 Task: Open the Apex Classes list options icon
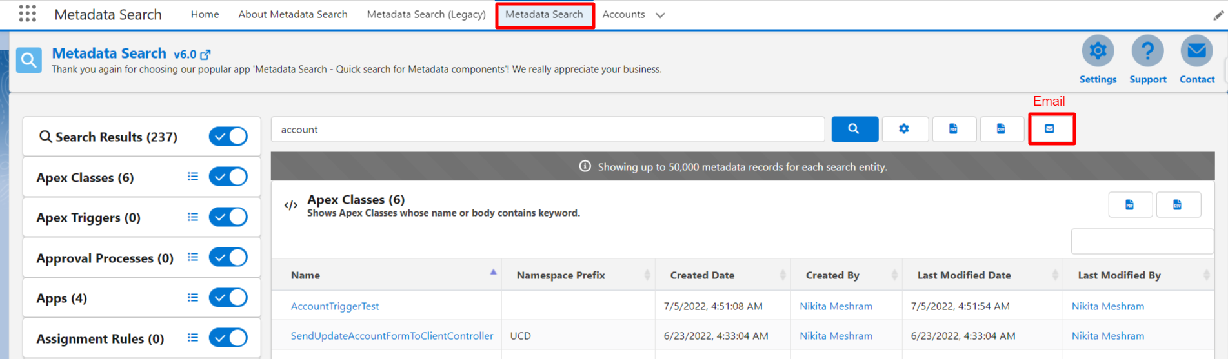pyautogui.click(x=193, y=177)
